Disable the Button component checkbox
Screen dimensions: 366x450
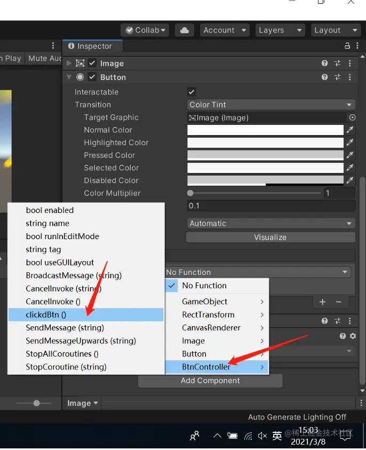[92, 77]
